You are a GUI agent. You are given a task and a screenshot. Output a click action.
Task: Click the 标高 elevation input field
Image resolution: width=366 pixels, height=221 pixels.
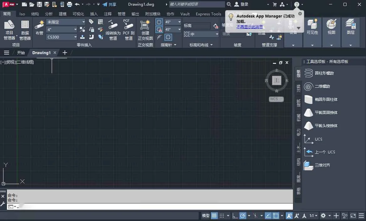click(x=197, y=26)
